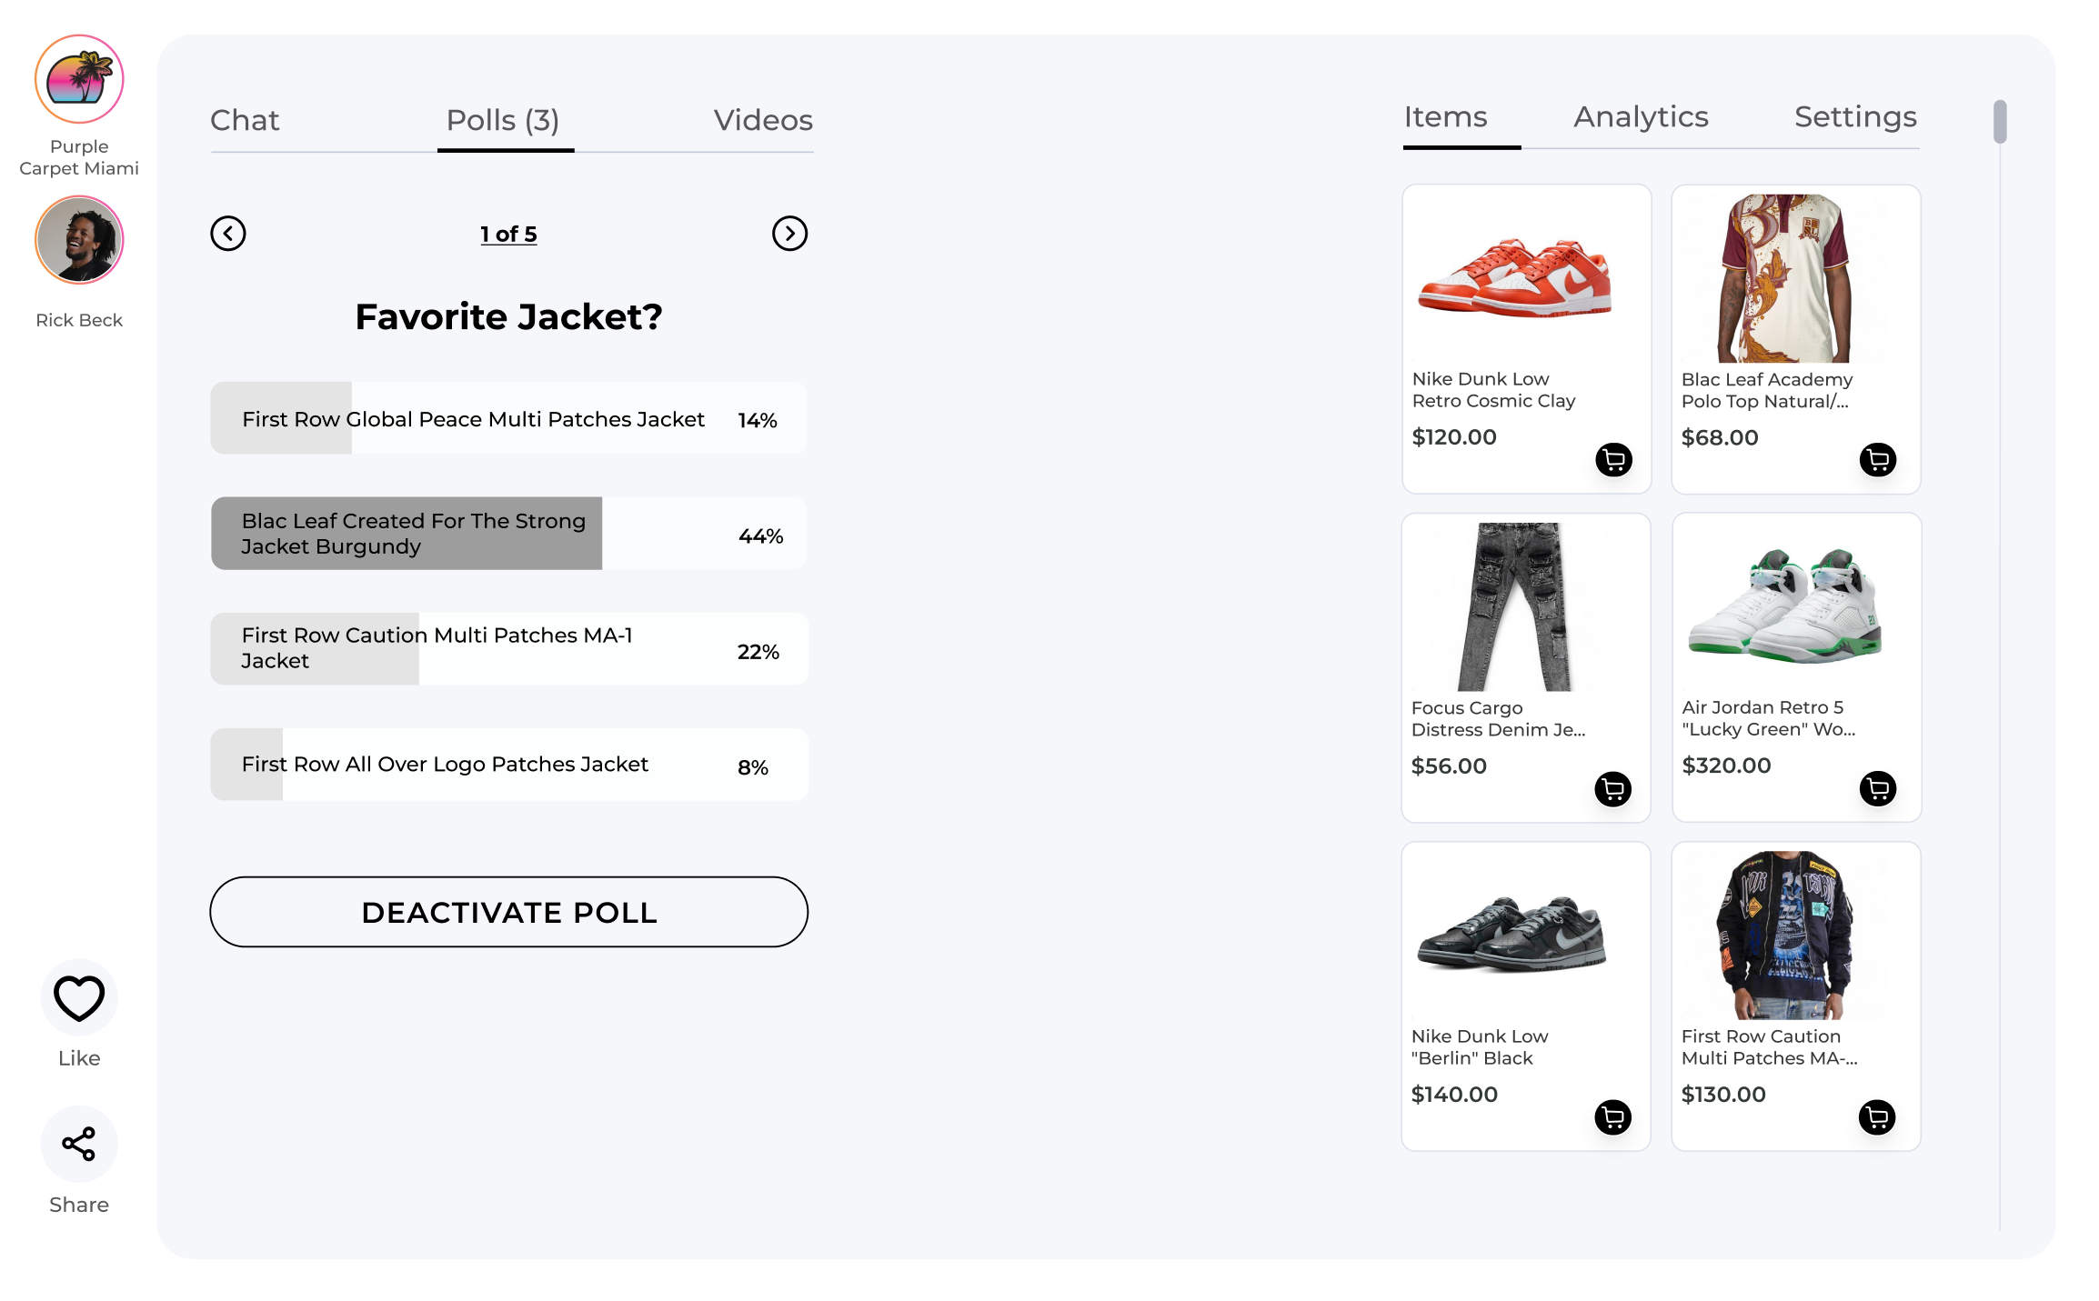Add Nike Dunk Low Berlin Black to cart
Screen dimensions: 2099x1301
1612,1117
